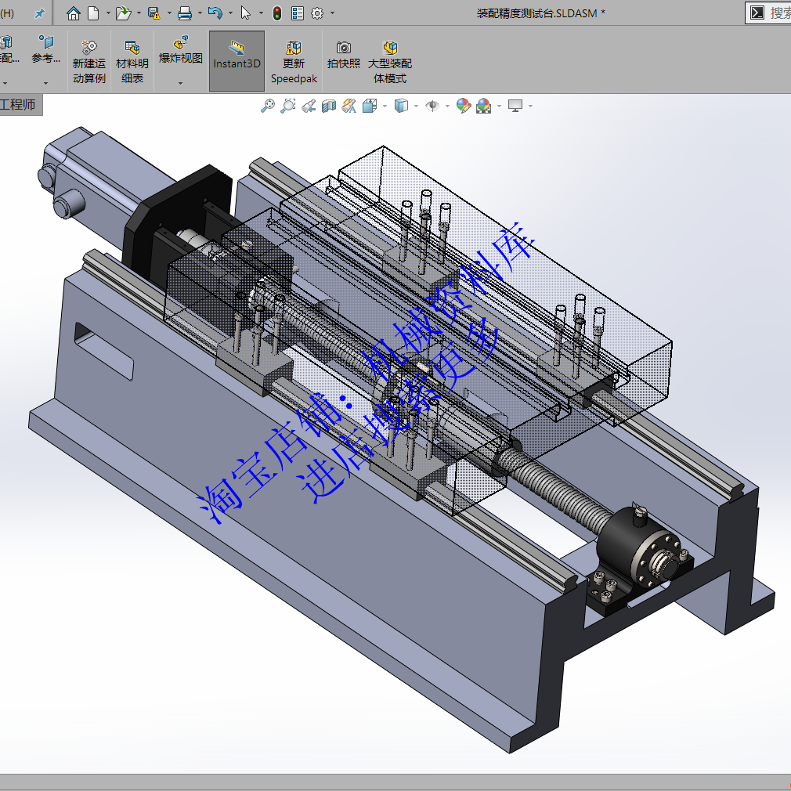
Task: Expand Save dropdown arrow
Action: 169,13
